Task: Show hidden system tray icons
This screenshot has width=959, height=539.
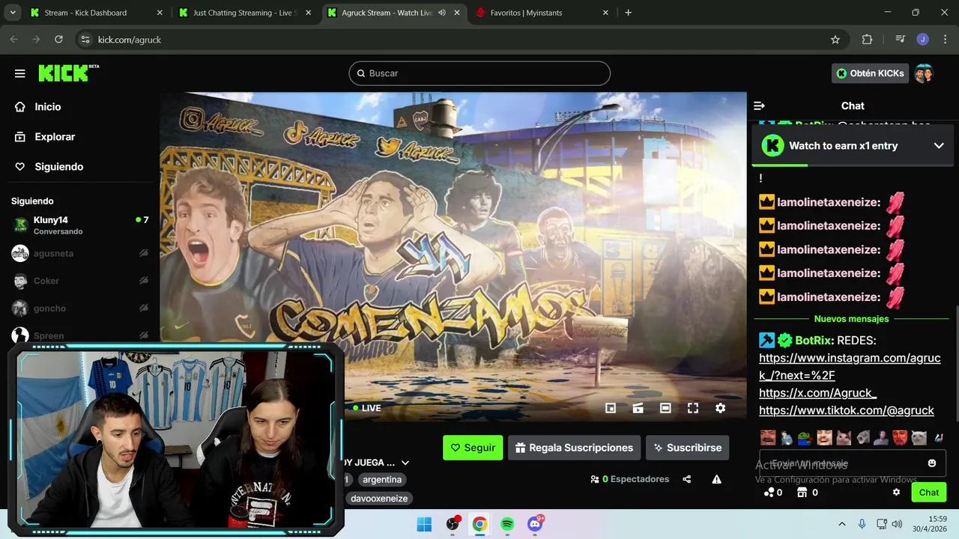Action: [841, 524]
